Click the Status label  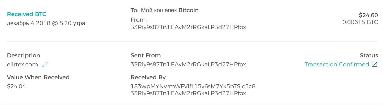coord(369,56)
